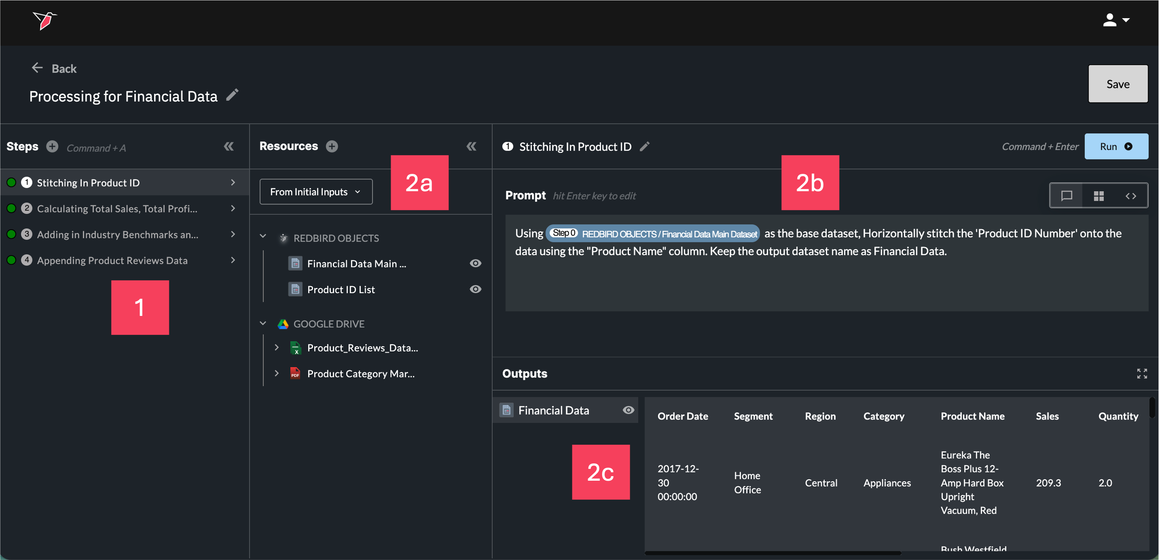Preview Financial Data Main dataset eye icon
1160x560 pixels.
(475, 263)
